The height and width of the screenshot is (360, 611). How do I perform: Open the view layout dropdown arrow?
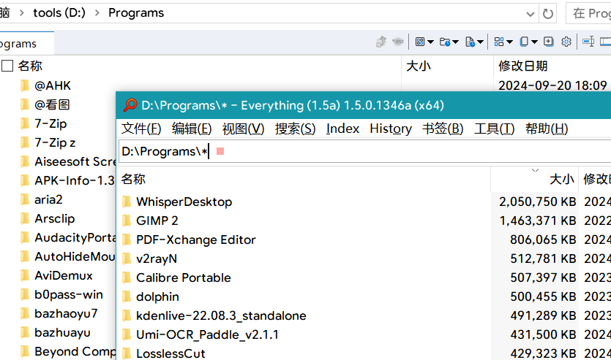[509, 42]
